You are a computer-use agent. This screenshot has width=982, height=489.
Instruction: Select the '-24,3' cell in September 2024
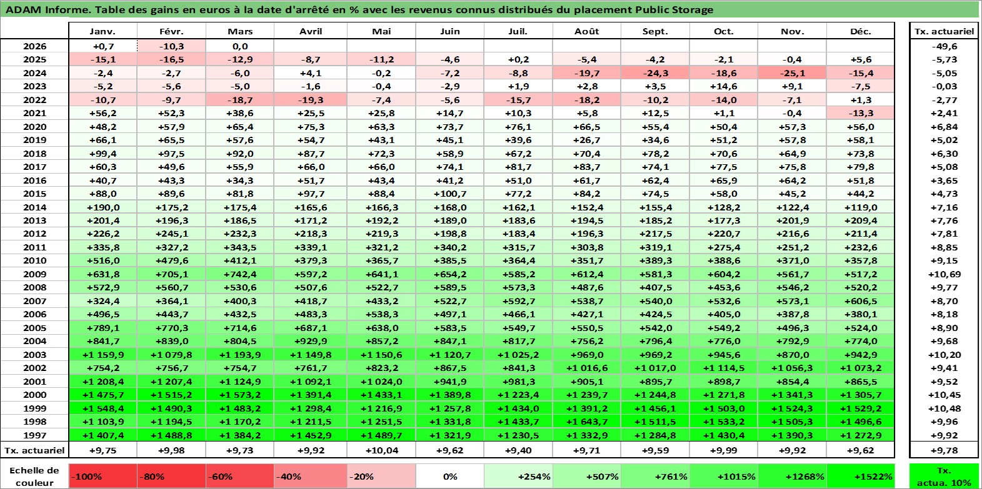click(655, 73)
